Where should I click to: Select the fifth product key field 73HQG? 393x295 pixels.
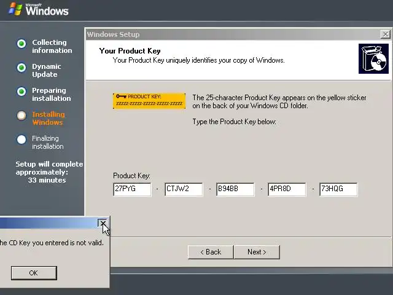[338, 189]
